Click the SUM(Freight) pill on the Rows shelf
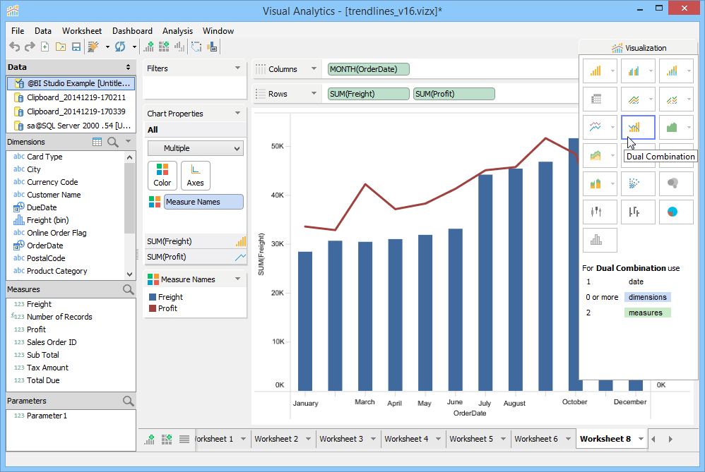 click(369, 94)
